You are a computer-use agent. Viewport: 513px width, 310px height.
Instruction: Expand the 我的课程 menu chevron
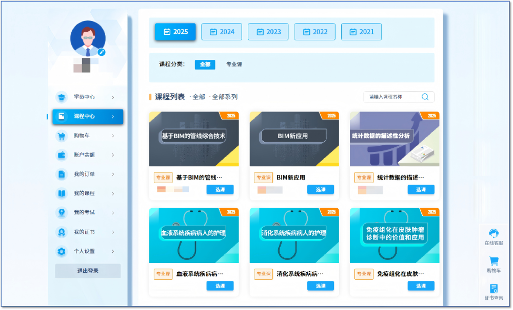tap(113, 193)
